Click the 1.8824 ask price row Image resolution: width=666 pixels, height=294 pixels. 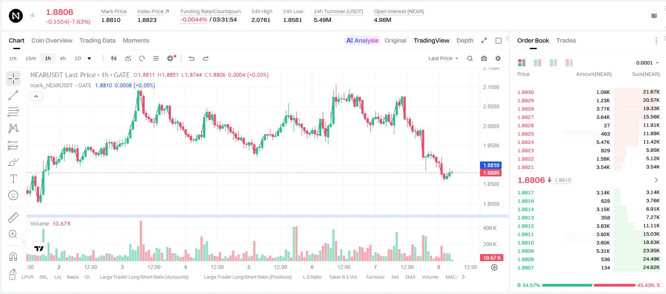(588, 142)
